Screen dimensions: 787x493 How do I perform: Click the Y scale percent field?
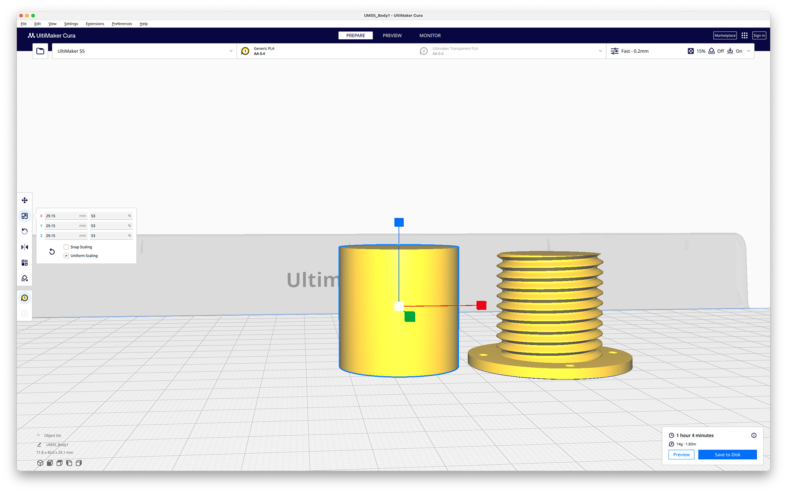tap(111, 226)
